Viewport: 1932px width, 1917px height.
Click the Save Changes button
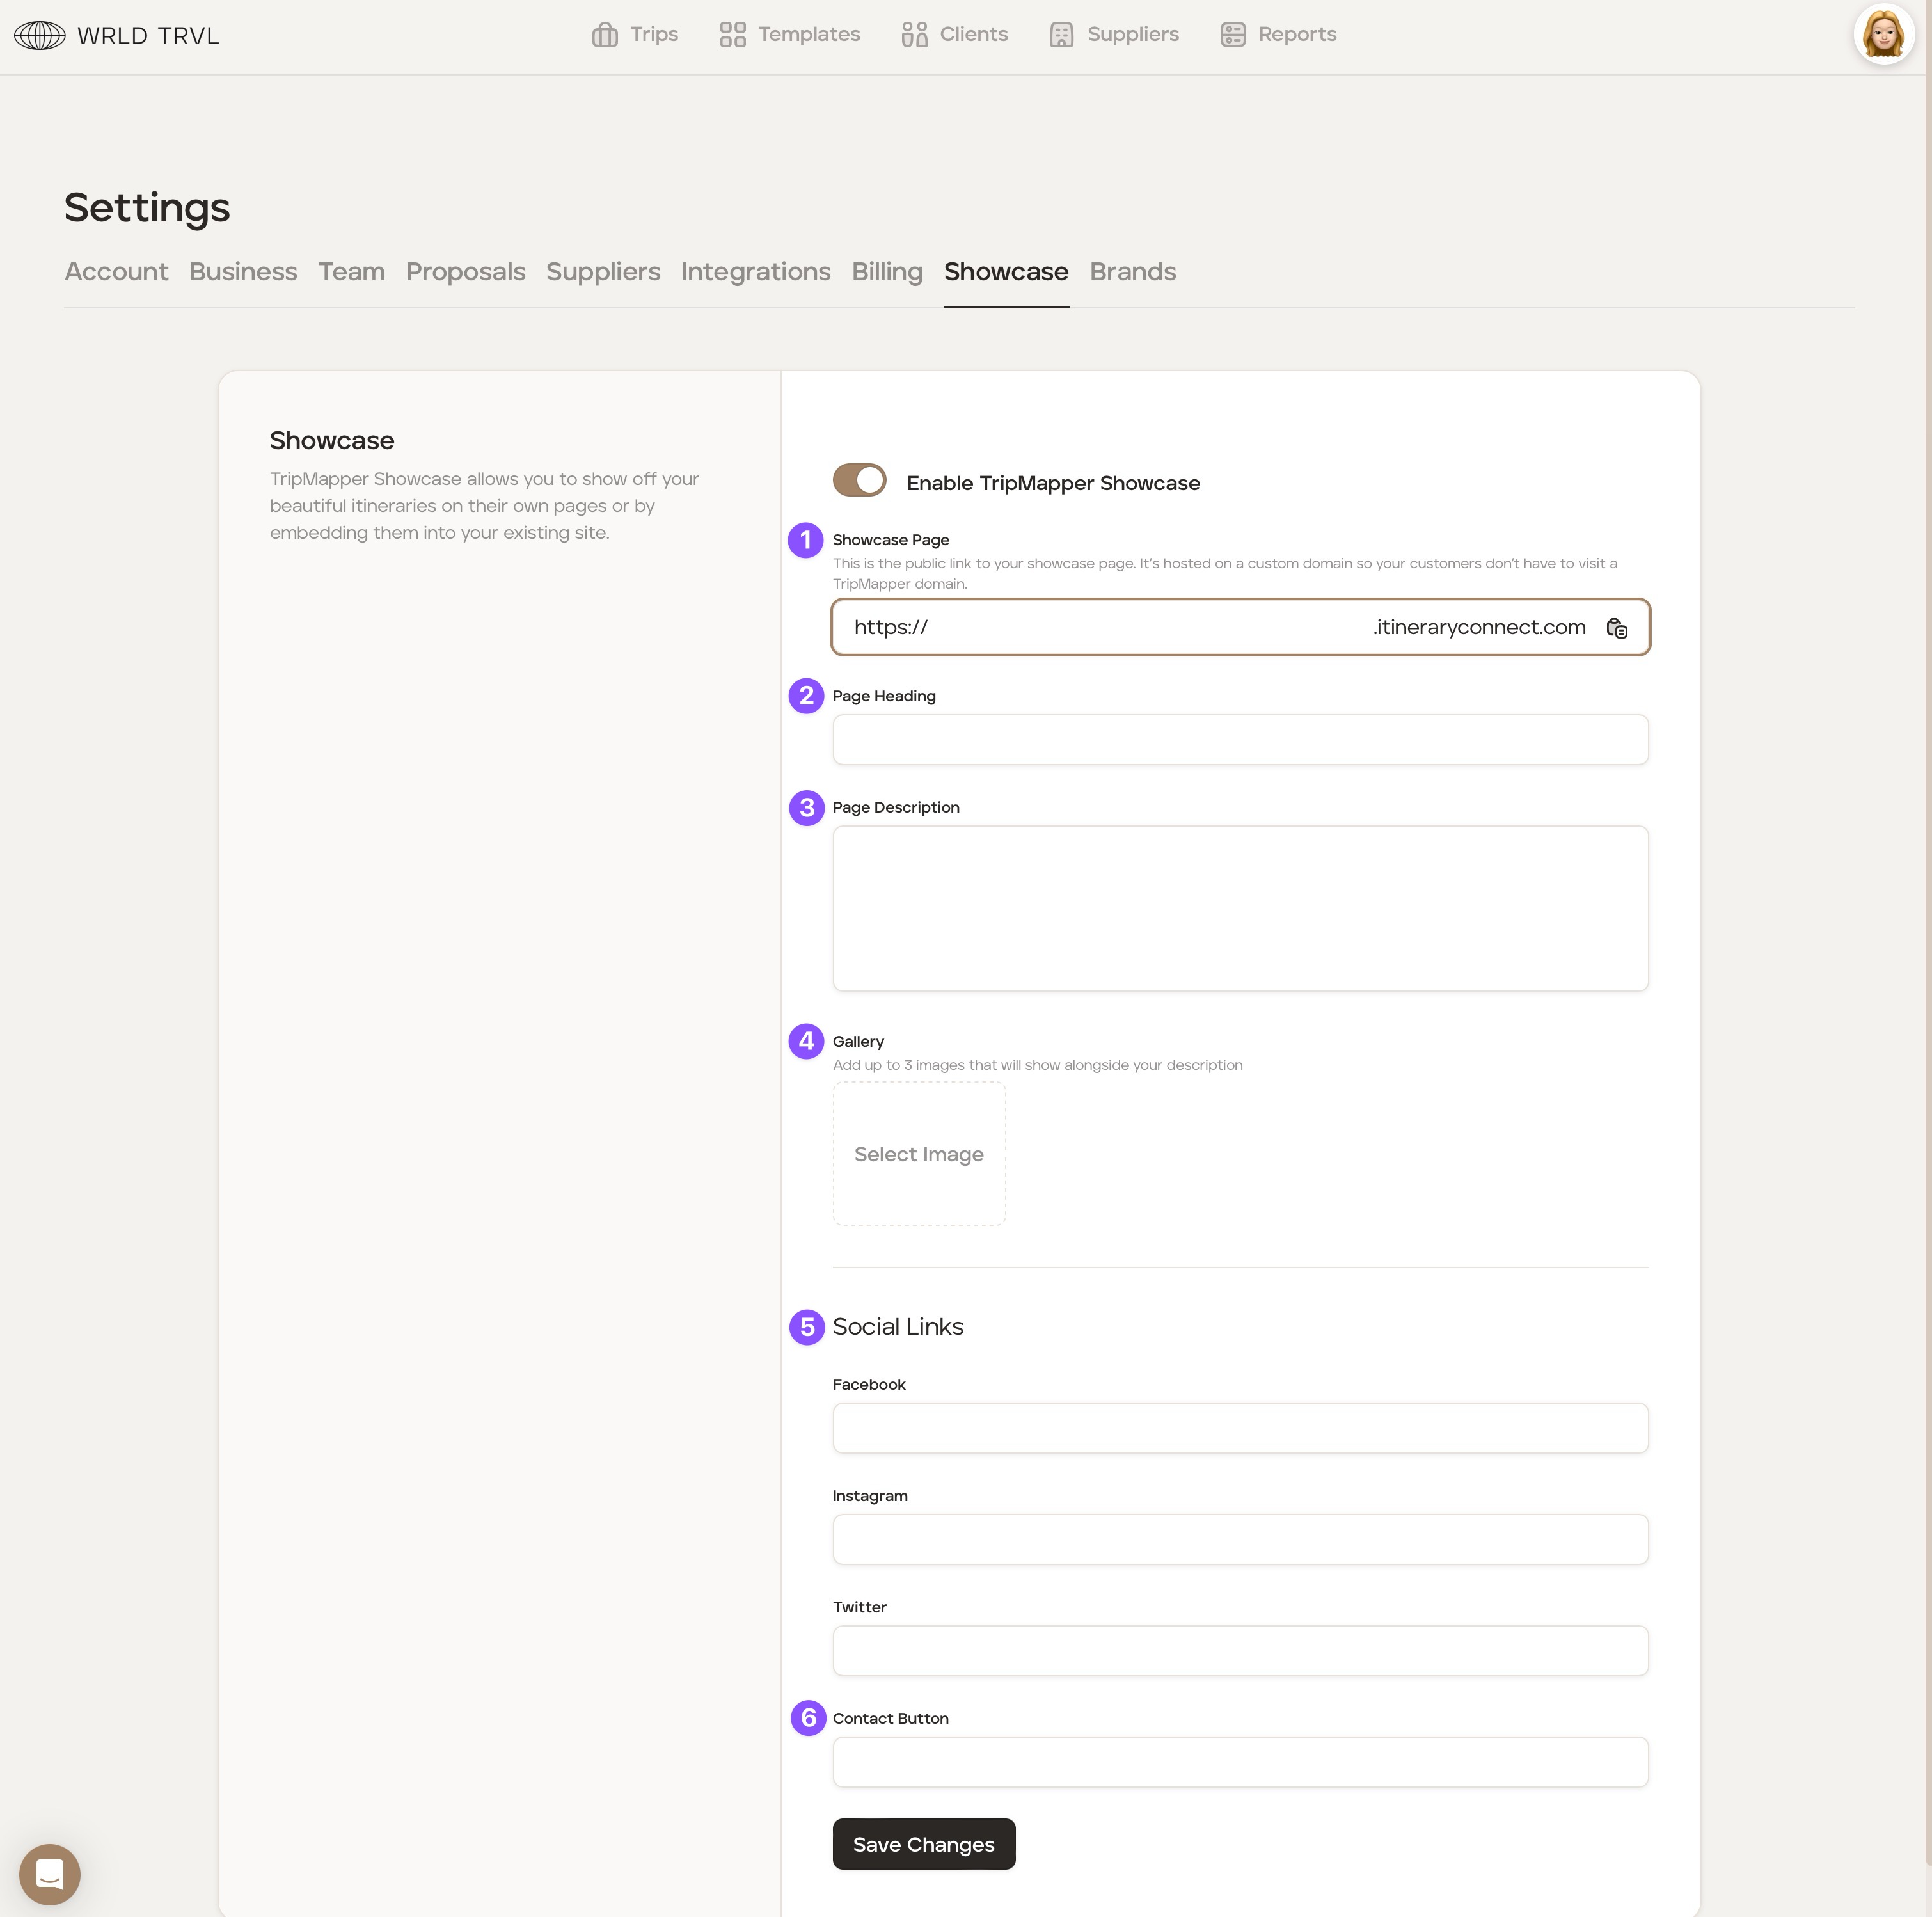pos(923,1844)
